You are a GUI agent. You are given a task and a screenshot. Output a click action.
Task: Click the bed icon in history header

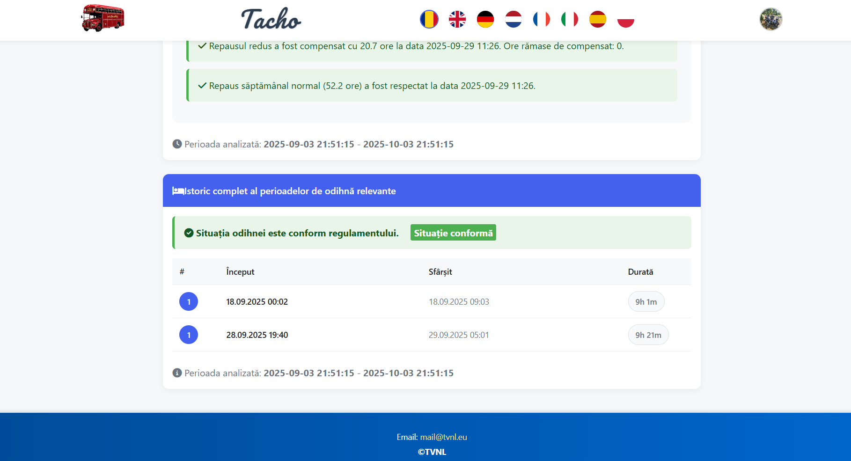click(178, 191)
